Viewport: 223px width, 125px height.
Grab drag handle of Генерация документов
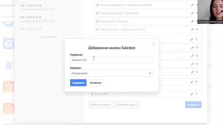(x=98, y=5)
